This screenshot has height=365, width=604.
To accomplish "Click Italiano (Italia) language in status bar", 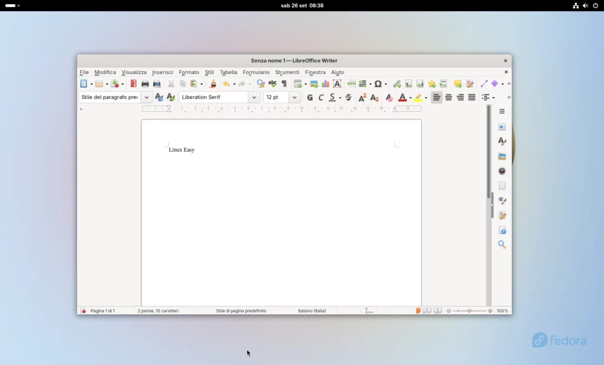I will coord(311,311).
